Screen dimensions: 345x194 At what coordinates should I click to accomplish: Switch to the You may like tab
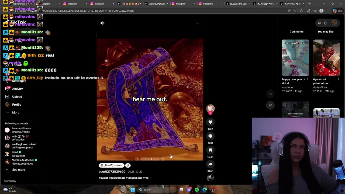pyautogui.click(x=325, y=32)
